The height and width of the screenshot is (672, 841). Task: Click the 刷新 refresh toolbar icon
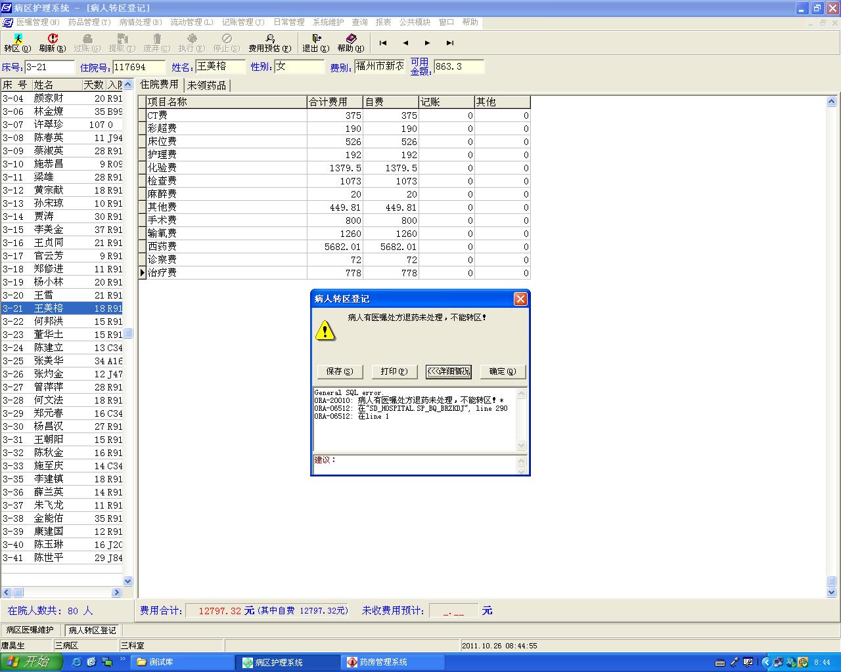52,43
